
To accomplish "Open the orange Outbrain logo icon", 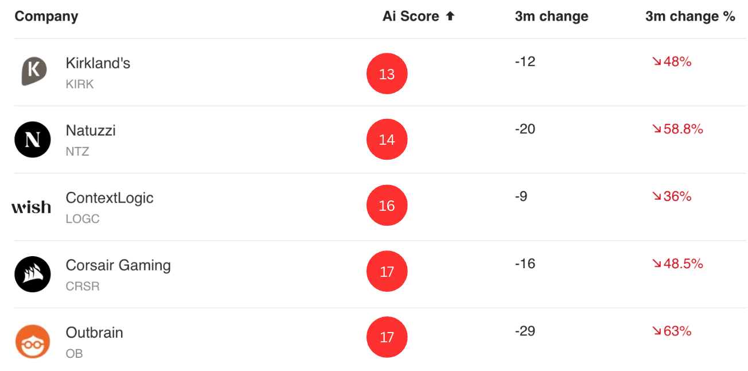I will pyautogui.click(x=33, y=341).
